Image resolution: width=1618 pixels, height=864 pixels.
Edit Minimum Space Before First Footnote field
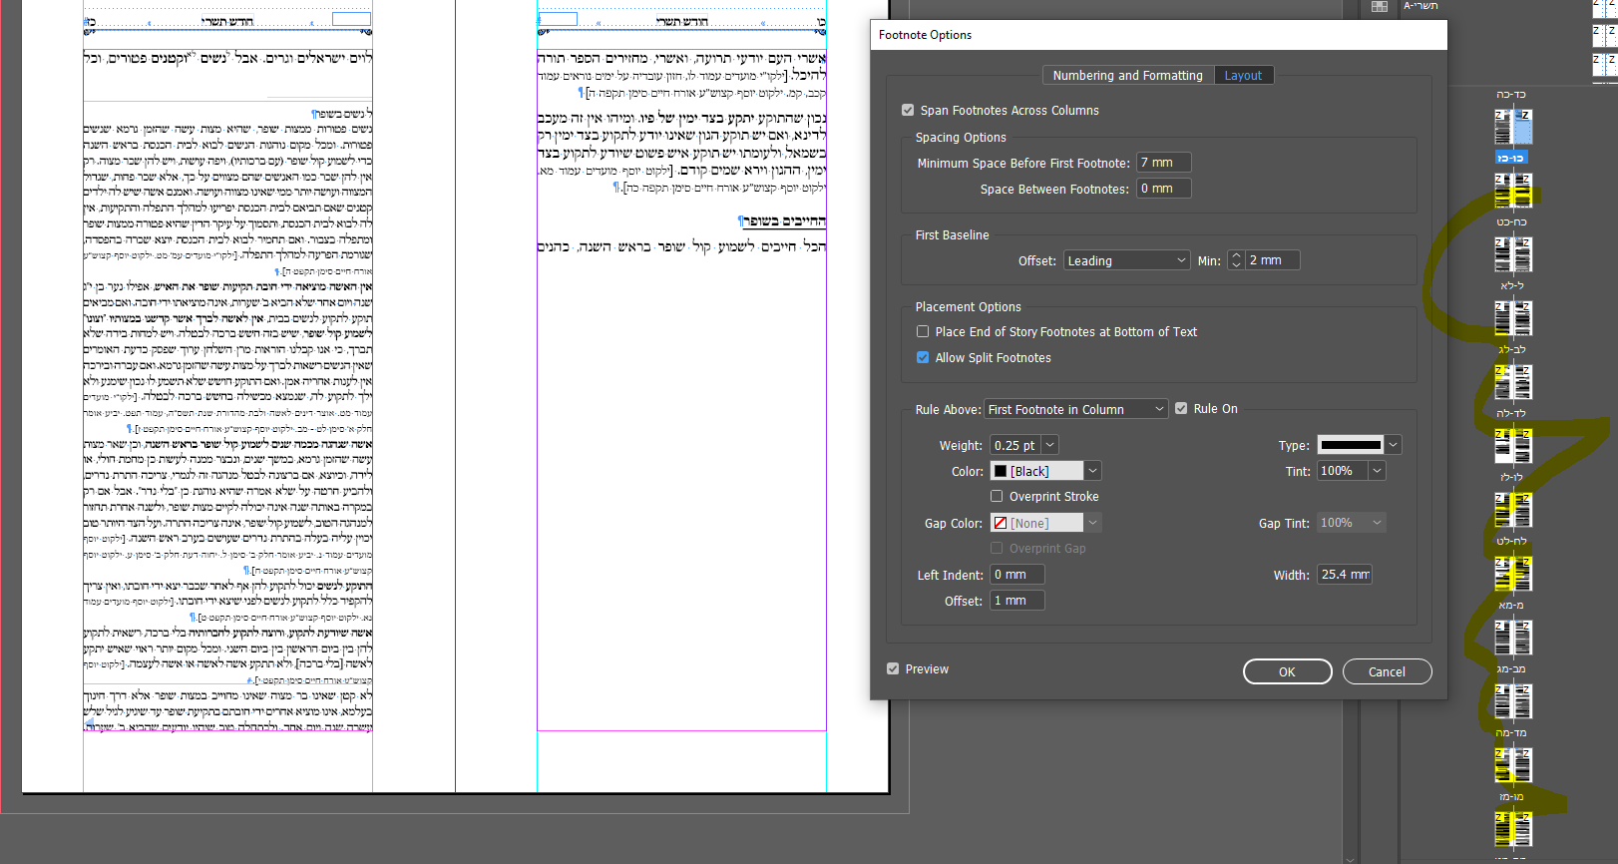click(1164, 163)
